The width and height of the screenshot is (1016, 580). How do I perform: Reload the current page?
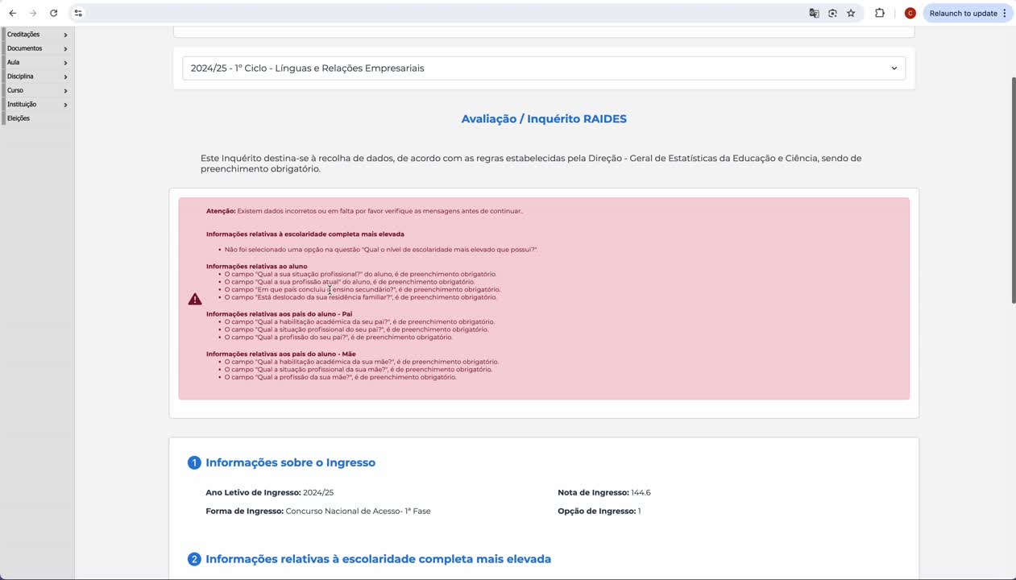click(x=53, y=13)
